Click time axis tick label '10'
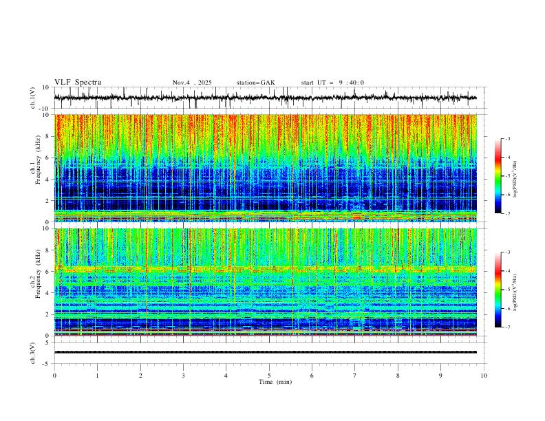The height and width of the screenshot is (421, 545). pyautogui.click(x=484, y=376)
